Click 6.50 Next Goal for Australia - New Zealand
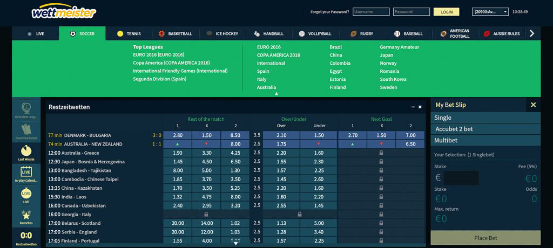Viewport: 553px width, 248px height. pos(410,144)
